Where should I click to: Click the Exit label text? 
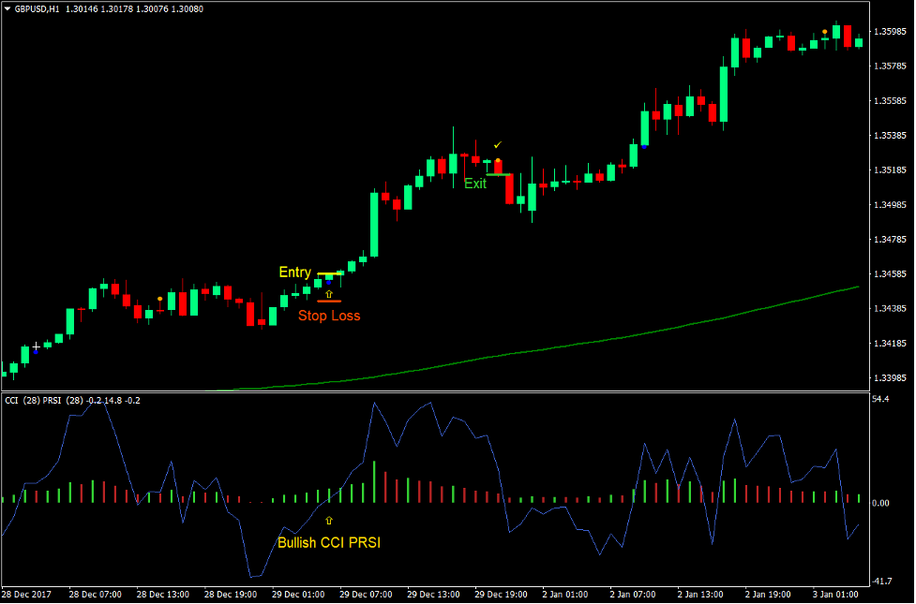pos(474,184)
